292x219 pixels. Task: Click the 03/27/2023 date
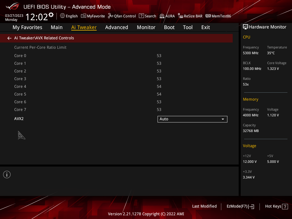(x=14, y=16)
